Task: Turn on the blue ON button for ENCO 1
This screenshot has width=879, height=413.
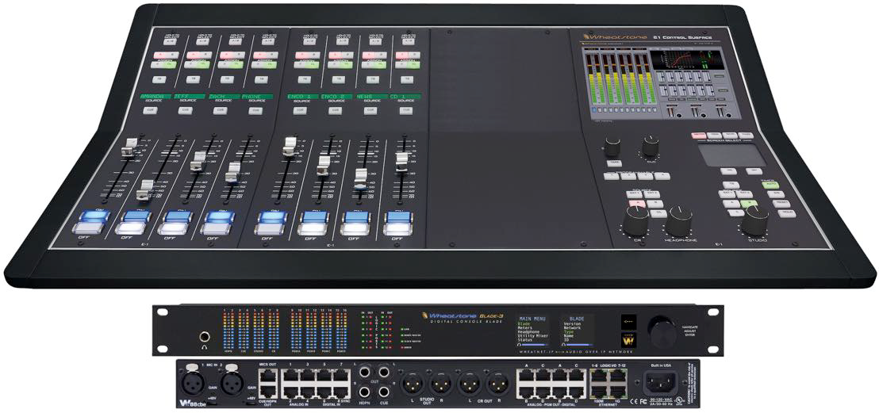Action: pyautogui.click(x=272, y=216)
